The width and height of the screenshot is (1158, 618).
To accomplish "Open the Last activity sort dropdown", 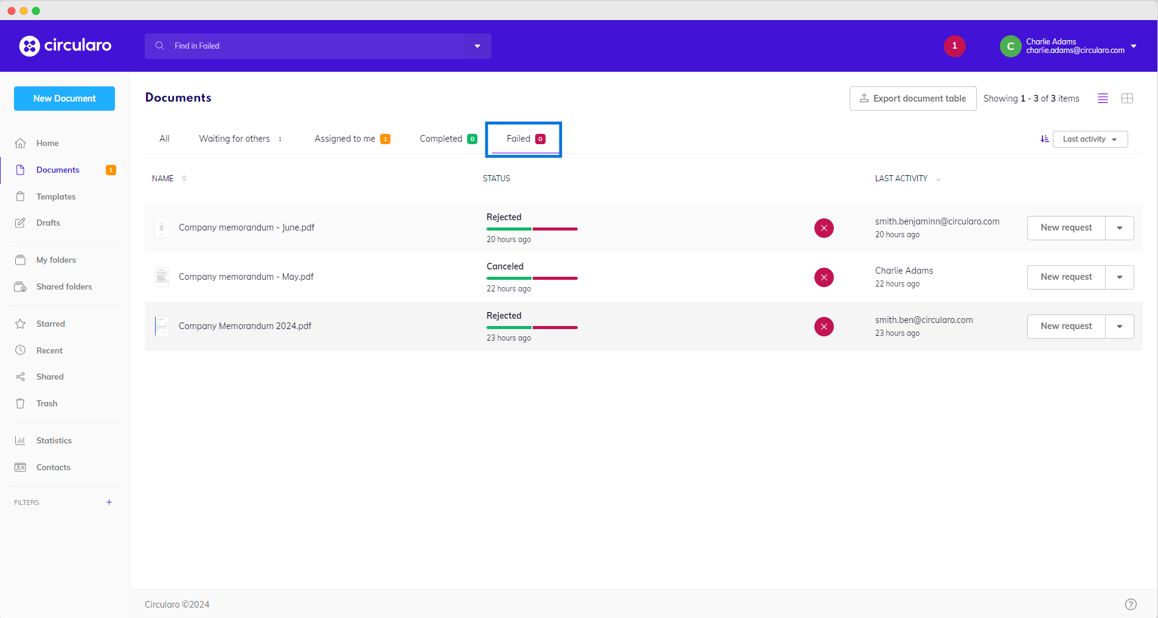I will (1090, 139).
